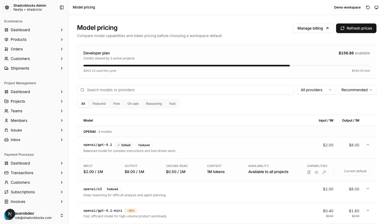Expand the Inbox menu chevron
Image resolution: width=385 pixels, height=224 pixels.
(x=62, y=140)
